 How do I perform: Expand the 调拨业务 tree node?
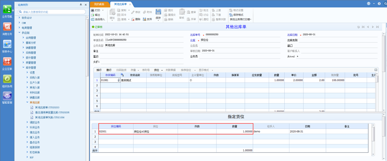click(x=27, y=122)
